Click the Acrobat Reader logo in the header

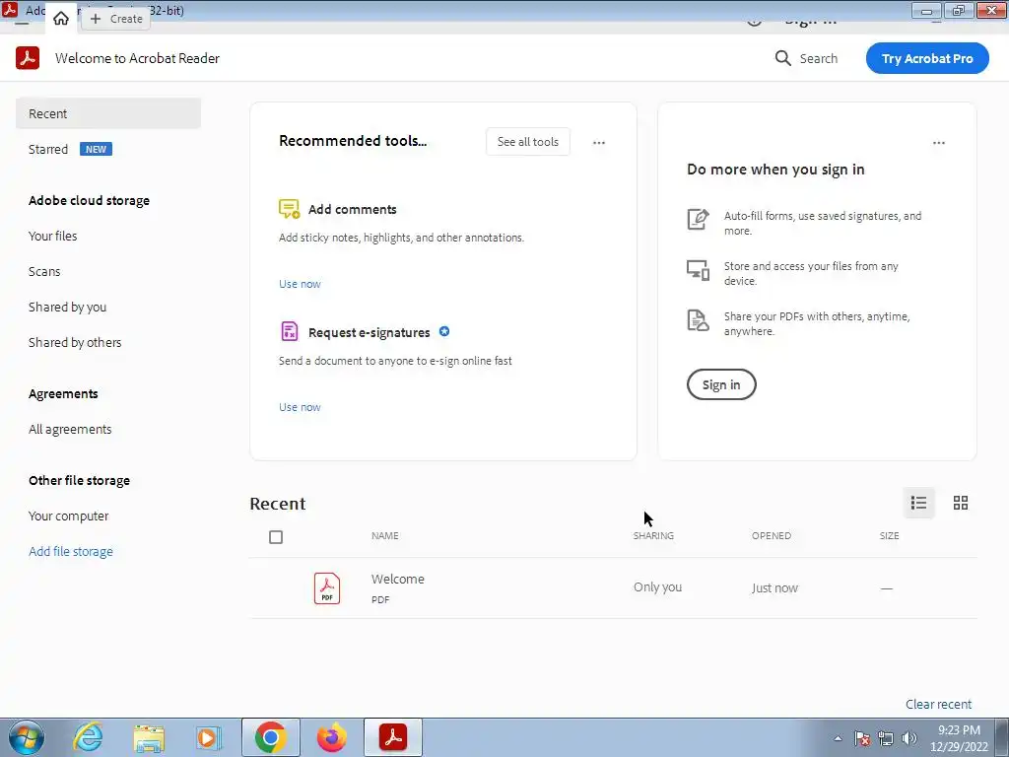pyautogui.click(x=28, y=58)
